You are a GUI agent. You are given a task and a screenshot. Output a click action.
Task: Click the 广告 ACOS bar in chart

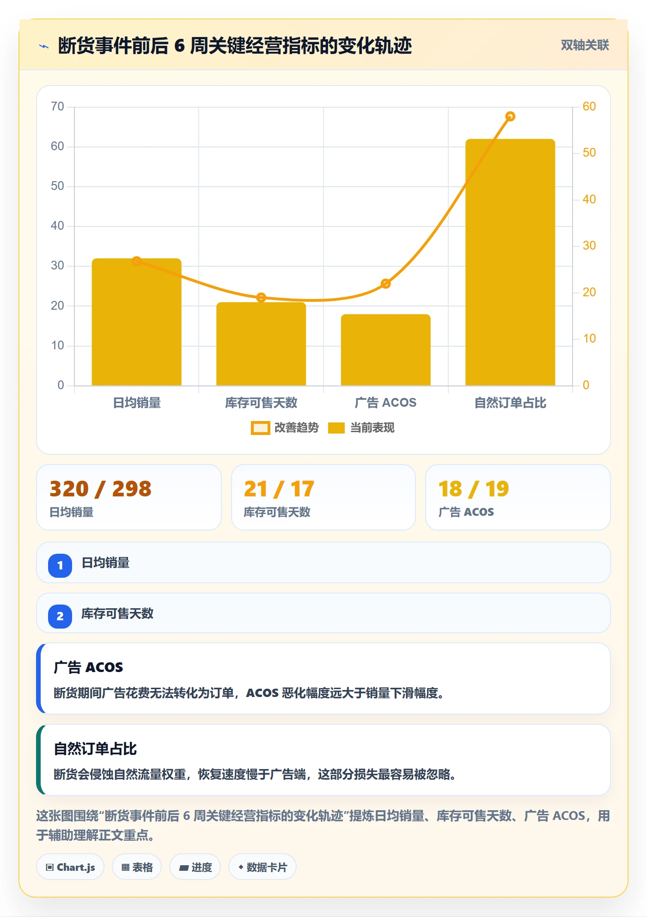(386, 350)
